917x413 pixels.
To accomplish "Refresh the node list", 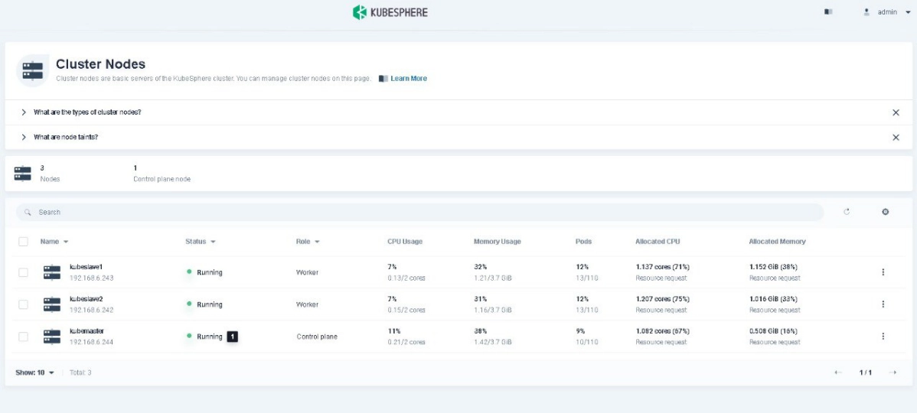I will [x=847, y=212].
